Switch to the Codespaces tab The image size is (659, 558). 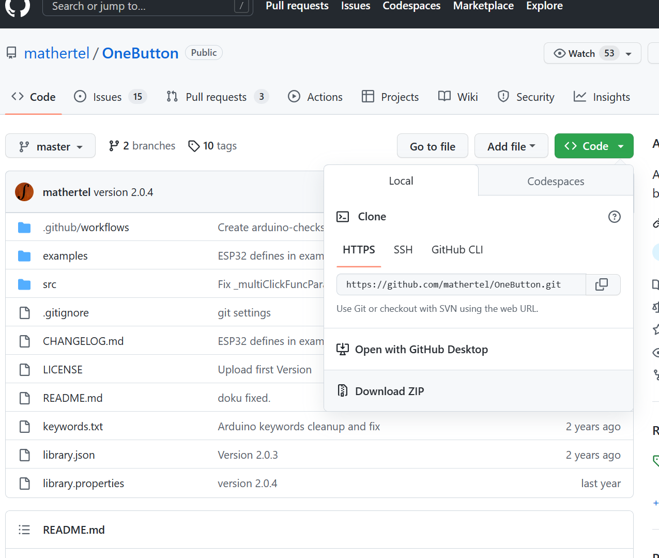556,181
